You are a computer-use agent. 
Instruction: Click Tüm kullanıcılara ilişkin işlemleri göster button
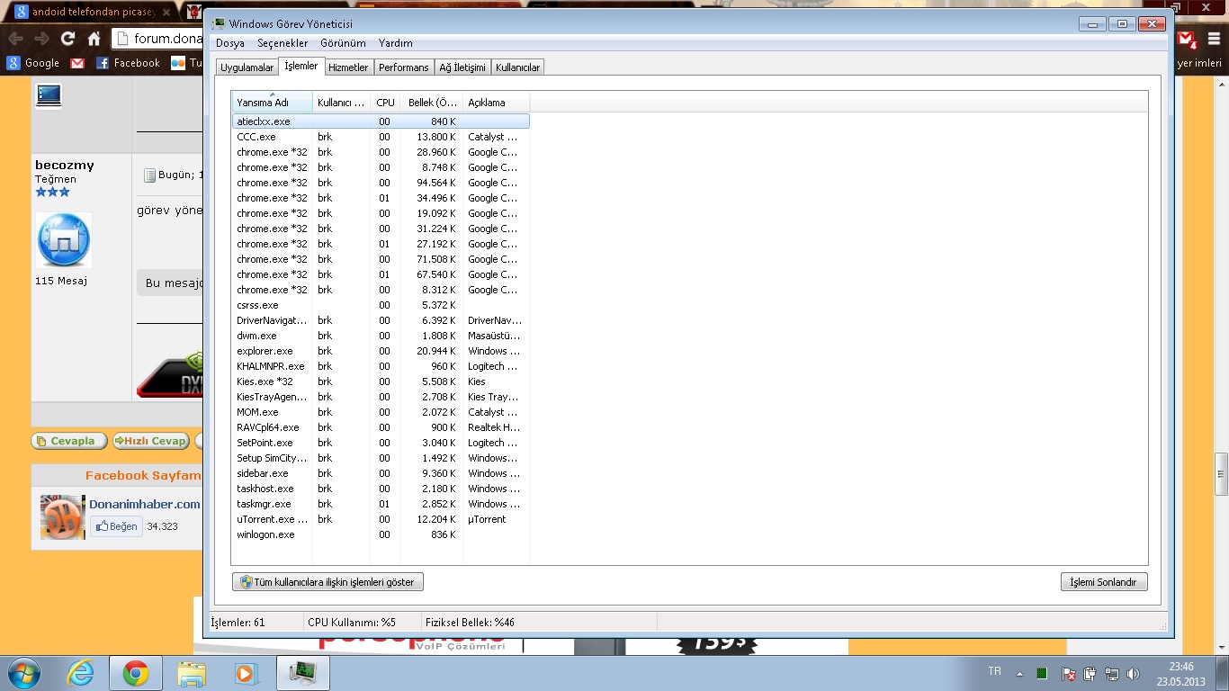coord(327,582)
